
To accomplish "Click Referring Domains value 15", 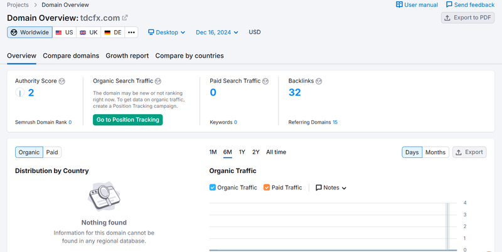I will click(x=335, y=122).
